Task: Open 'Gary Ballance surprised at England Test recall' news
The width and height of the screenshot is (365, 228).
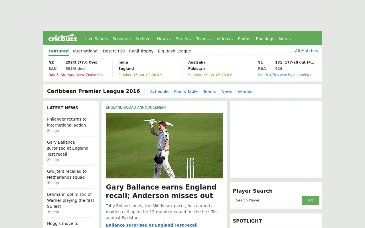Action: (68, 148)
